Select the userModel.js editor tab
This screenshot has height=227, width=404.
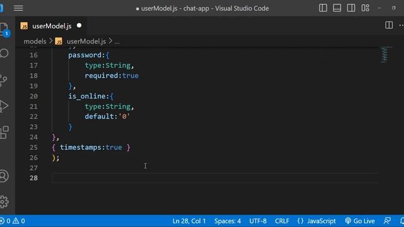pos(51,26)
